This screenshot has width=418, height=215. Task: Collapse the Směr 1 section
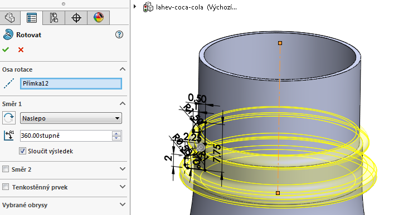(123, 104)
